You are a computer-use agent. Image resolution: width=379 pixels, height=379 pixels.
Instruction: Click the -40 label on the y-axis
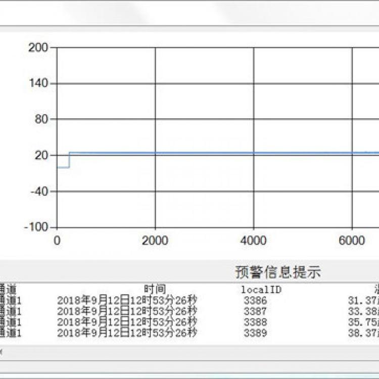(38, 192)
